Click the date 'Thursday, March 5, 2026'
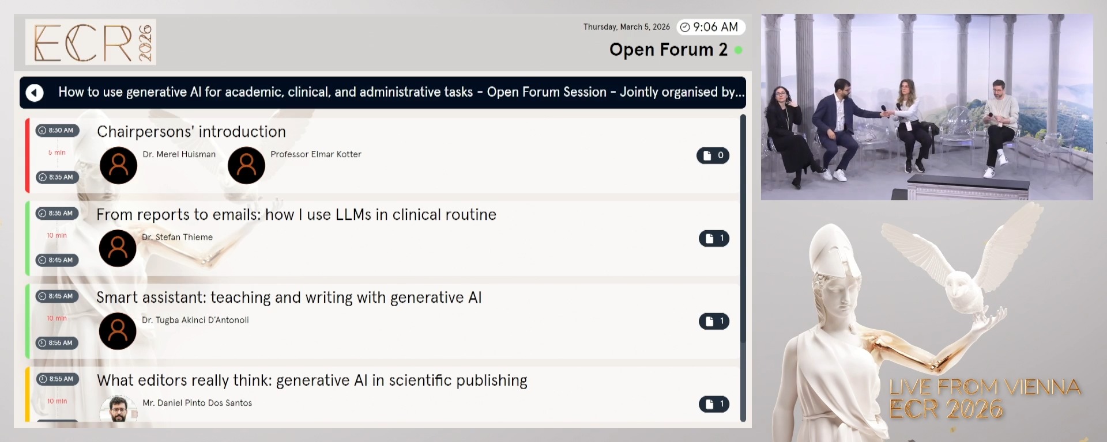Screen dimensions: 1107x442 click(626, 27)
